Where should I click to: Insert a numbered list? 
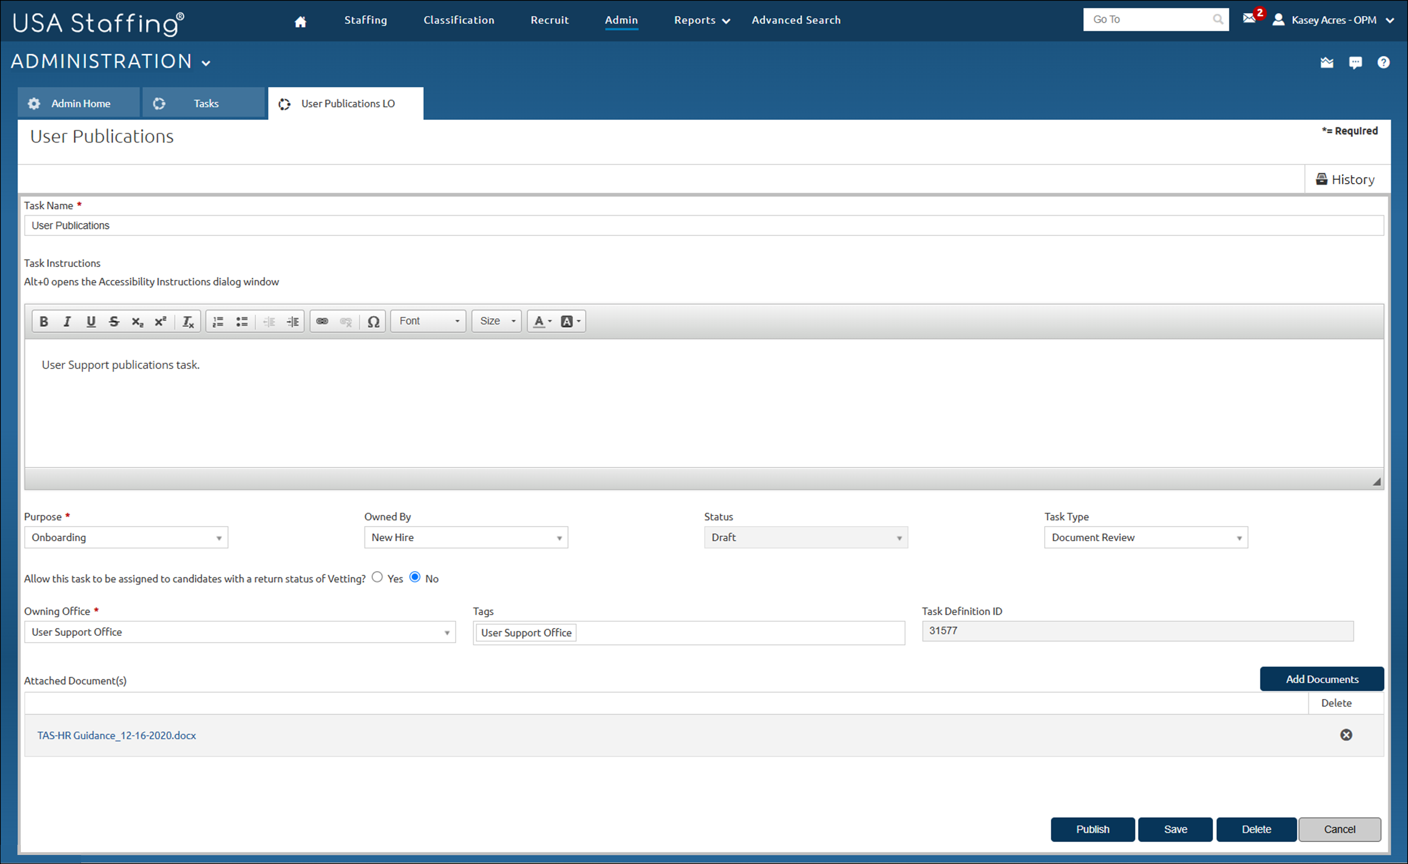click(x=218, y=321)
